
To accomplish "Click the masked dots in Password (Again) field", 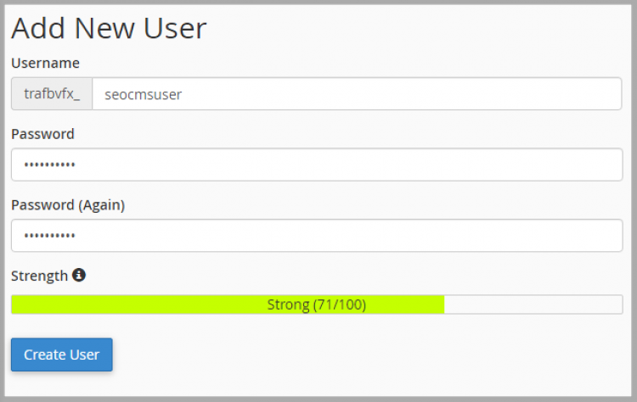I will click(x=49, y=235).
